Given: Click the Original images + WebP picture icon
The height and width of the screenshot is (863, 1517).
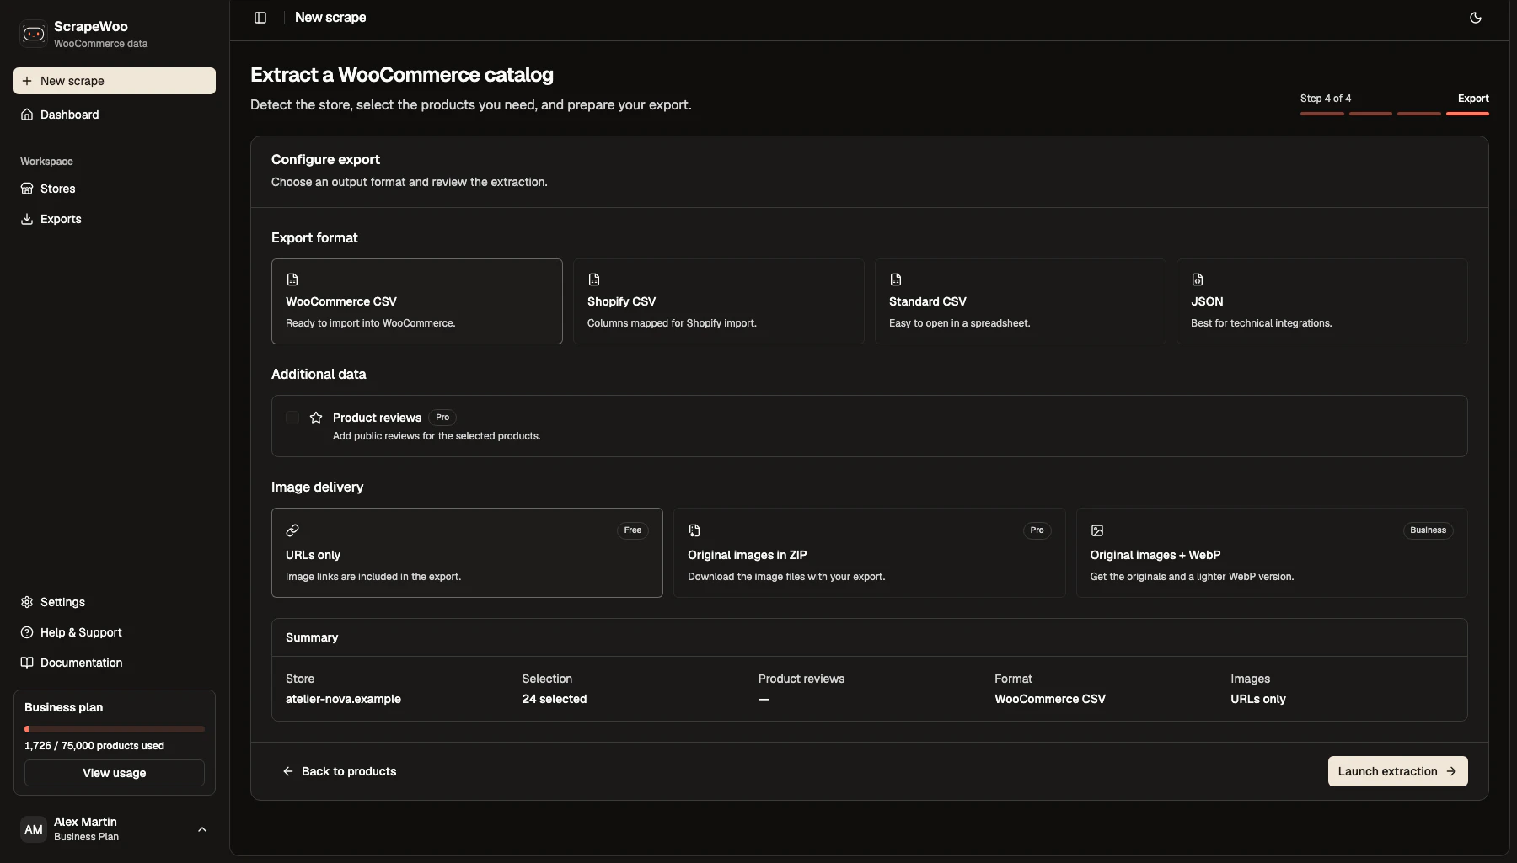Looking at the screenshot, I should pyautogui.click(x=1097, y=530).
